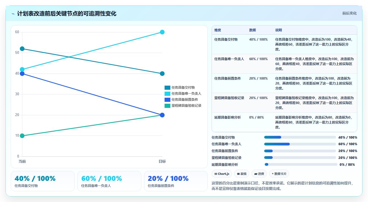Click the 0% / 80% table data cell

(256, 117)
